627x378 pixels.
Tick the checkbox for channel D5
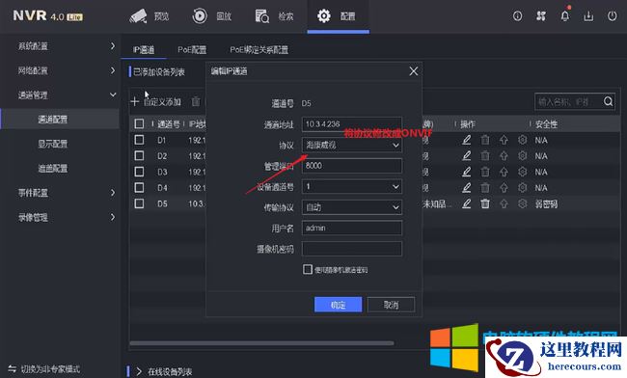click(139, 203)
